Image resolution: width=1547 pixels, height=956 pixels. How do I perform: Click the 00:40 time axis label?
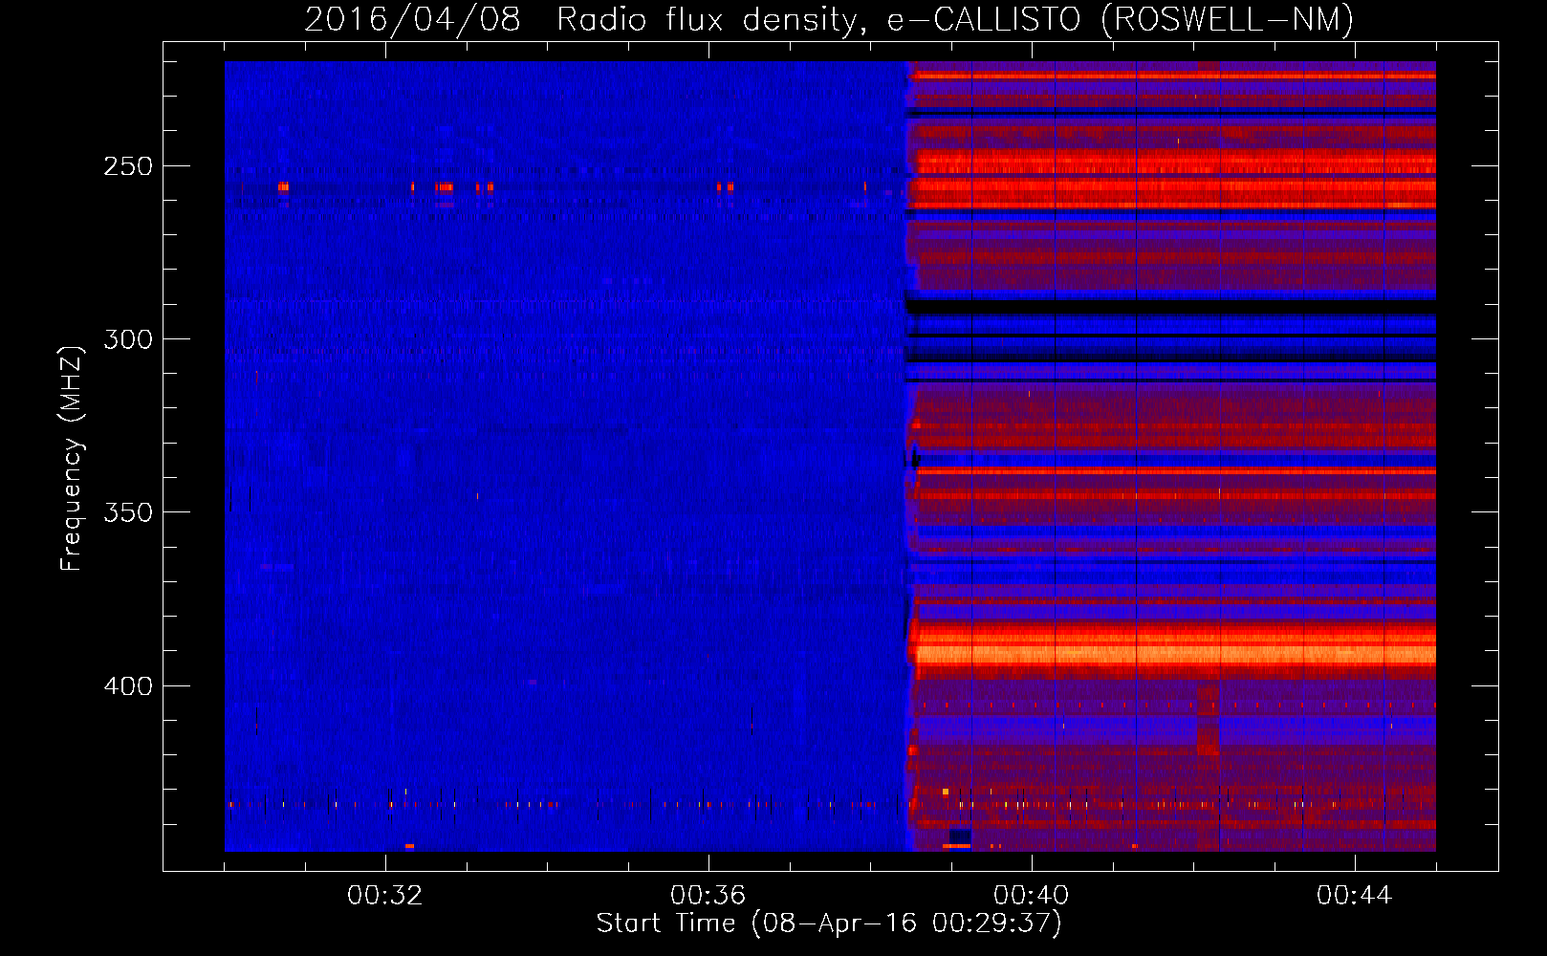point(1032,896)
